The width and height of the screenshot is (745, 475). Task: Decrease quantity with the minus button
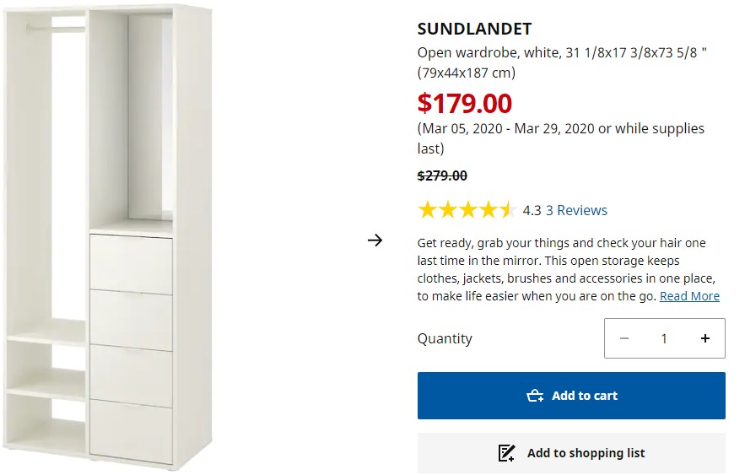click(x=624, y=338)
